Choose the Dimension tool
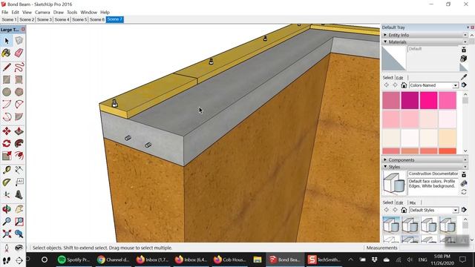The image size is (475, 267). [x=19, y=170]
